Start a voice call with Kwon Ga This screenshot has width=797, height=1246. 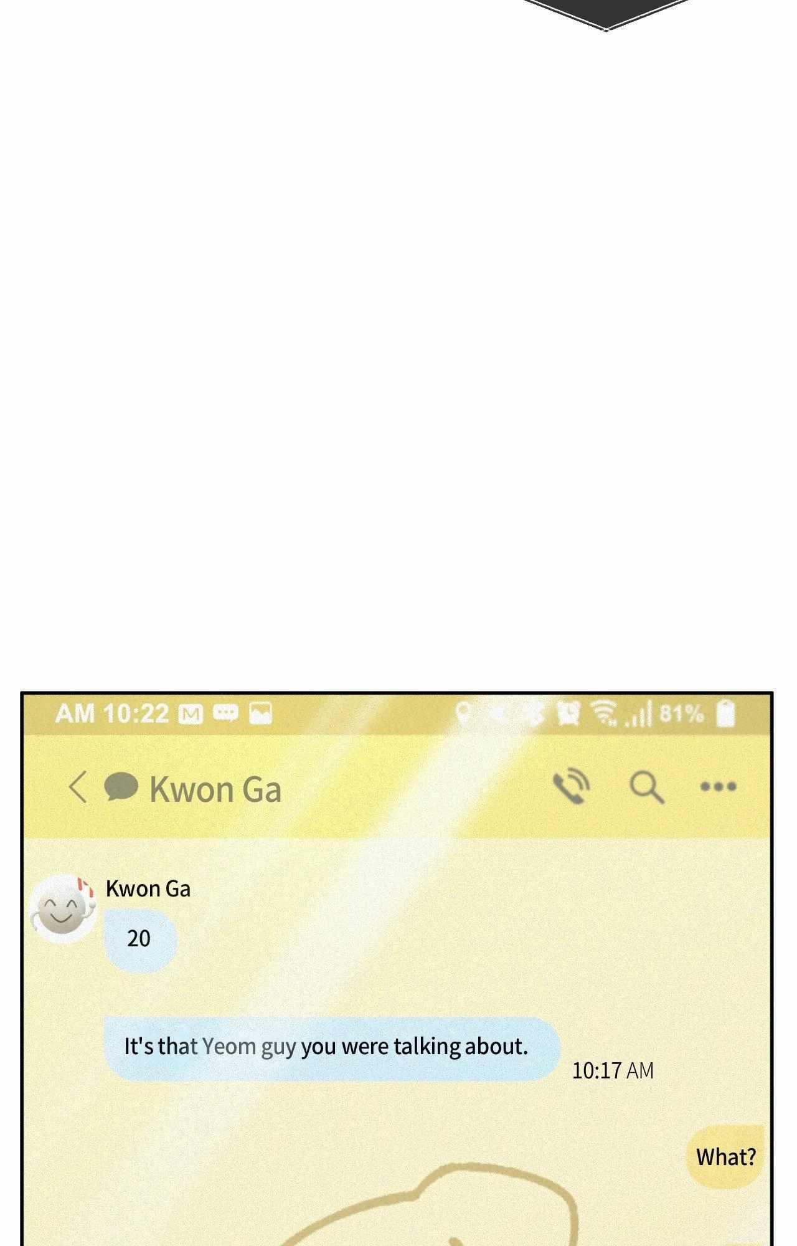click(571, 787)
